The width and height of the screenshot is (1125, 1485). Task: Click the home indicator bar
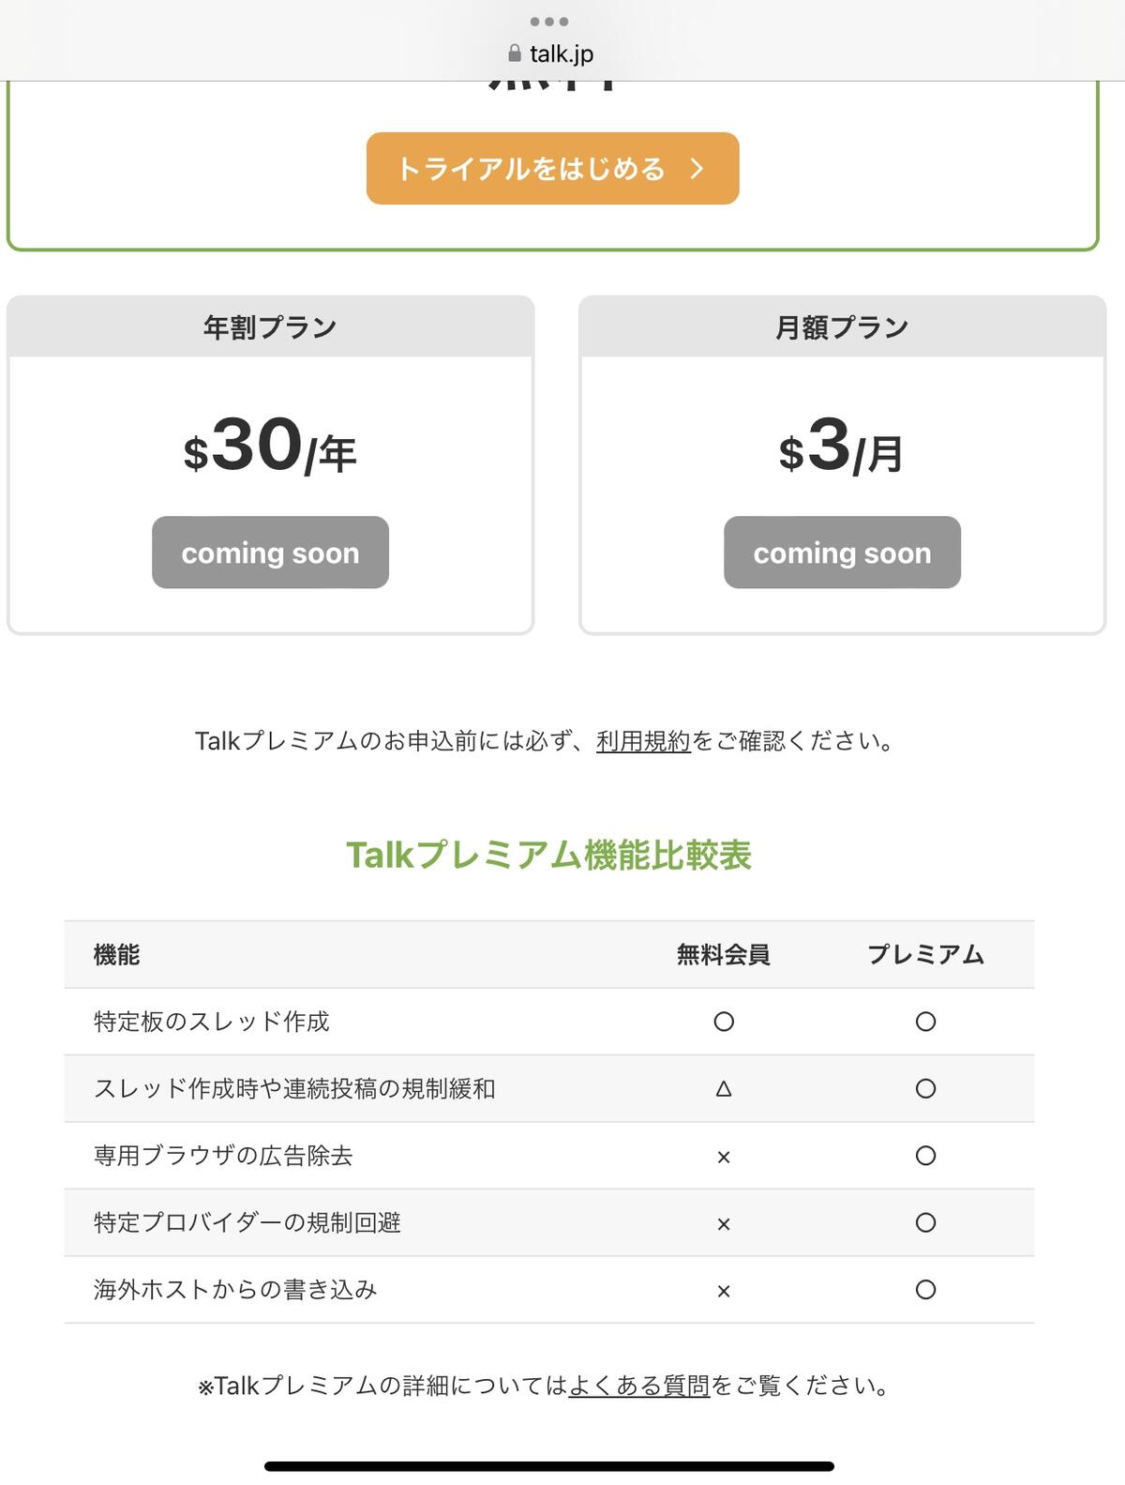[549, 1465]
